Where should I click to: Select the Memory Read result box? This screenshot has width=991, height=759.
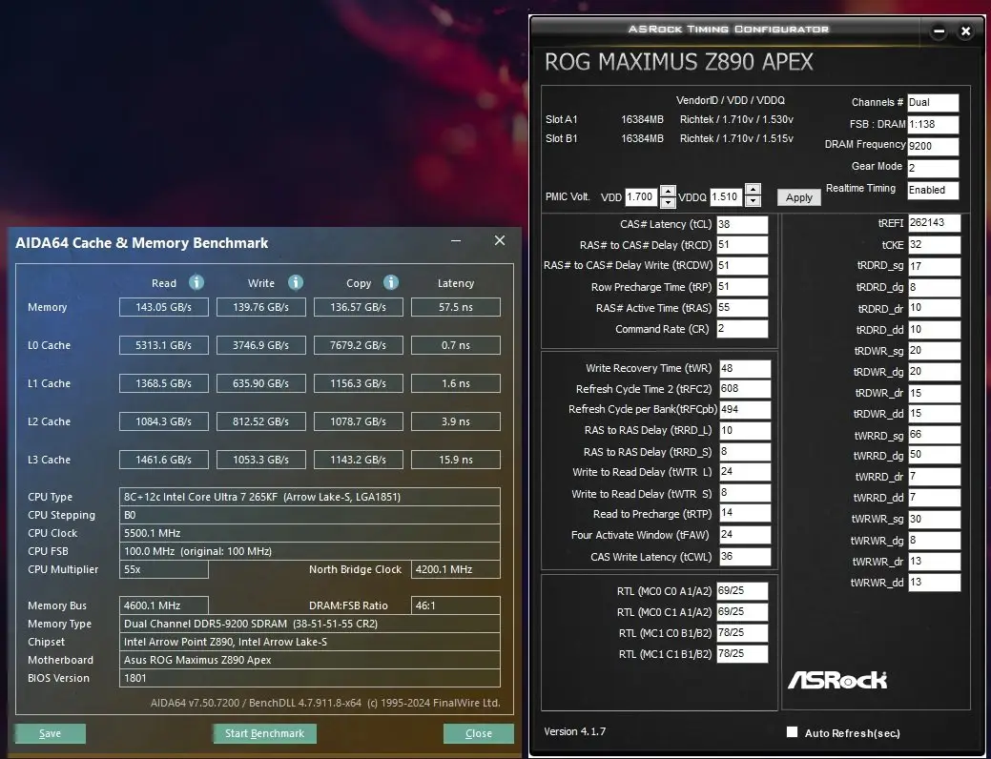(x=163, y=307)
